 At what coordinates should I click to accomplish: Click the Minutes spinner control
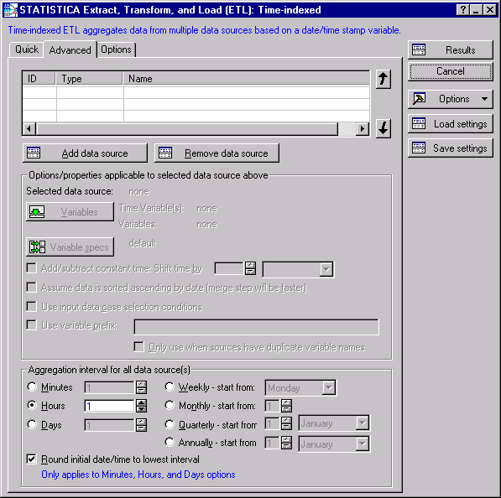click(141, 387)
